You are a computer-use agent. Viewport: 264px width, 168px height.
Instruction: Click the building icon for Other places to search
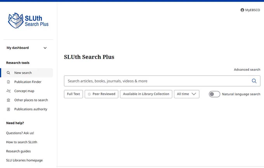click(x=8, y=100)
